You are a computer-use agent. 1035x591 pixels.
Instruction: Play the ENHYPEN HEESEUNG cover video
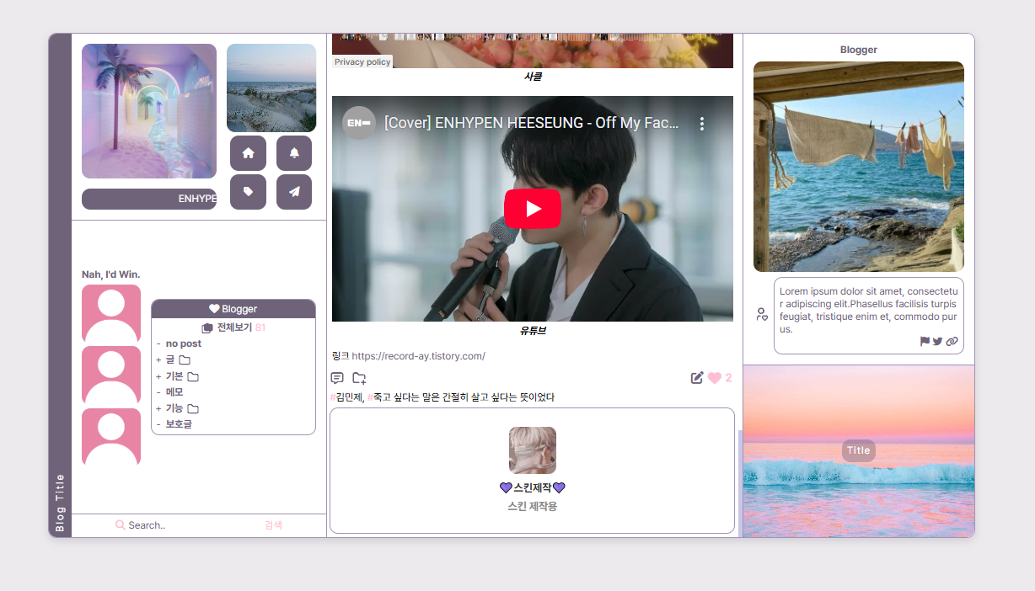pyautogui.click(x=533, y=208)
